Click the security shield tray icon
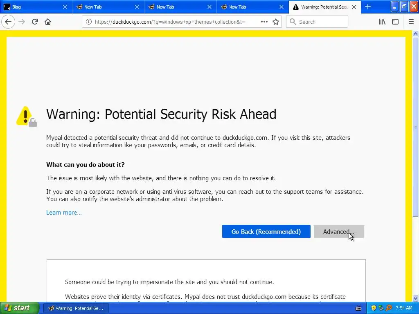419x314 pixels. pos(374,308)
